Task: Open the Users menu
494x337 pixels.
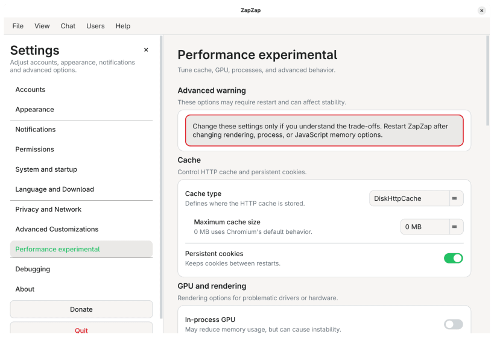Action: [x=95, y=26]
